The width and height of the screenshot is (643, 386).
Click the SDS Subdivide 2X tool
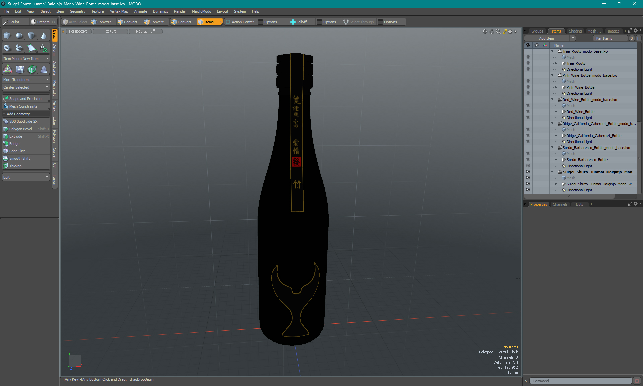(x=26, y=121)
